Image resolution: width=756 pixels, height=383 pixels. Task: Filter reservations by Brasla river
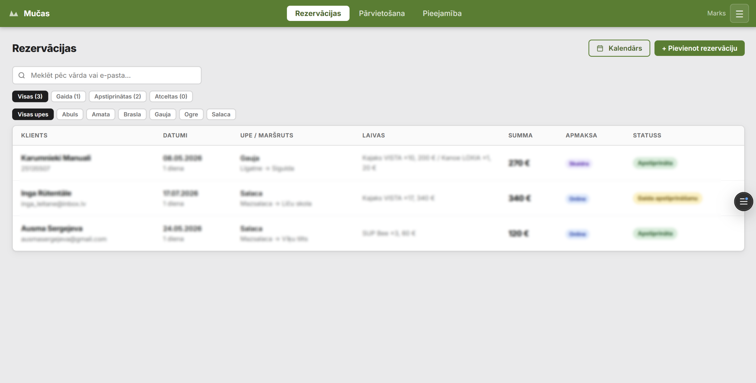pos(132,114)
